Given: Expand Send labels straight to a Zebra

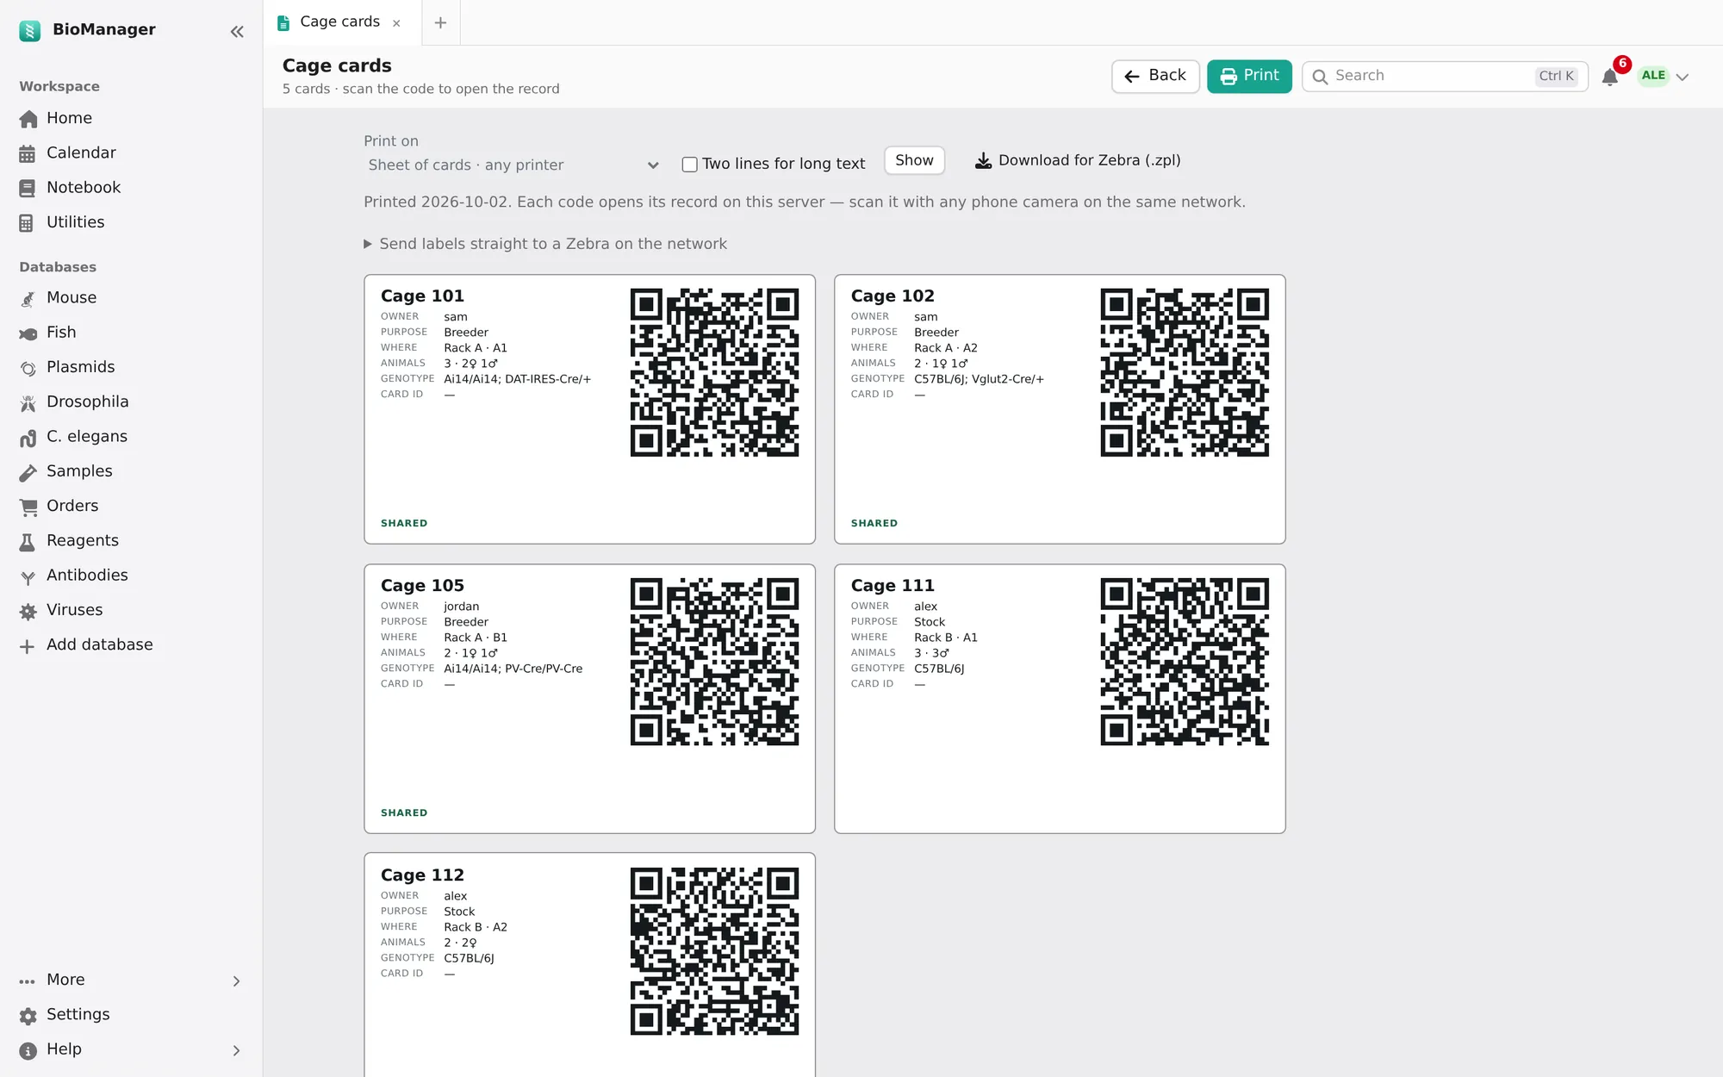Looking at the screenshot, I should [545, 244].
